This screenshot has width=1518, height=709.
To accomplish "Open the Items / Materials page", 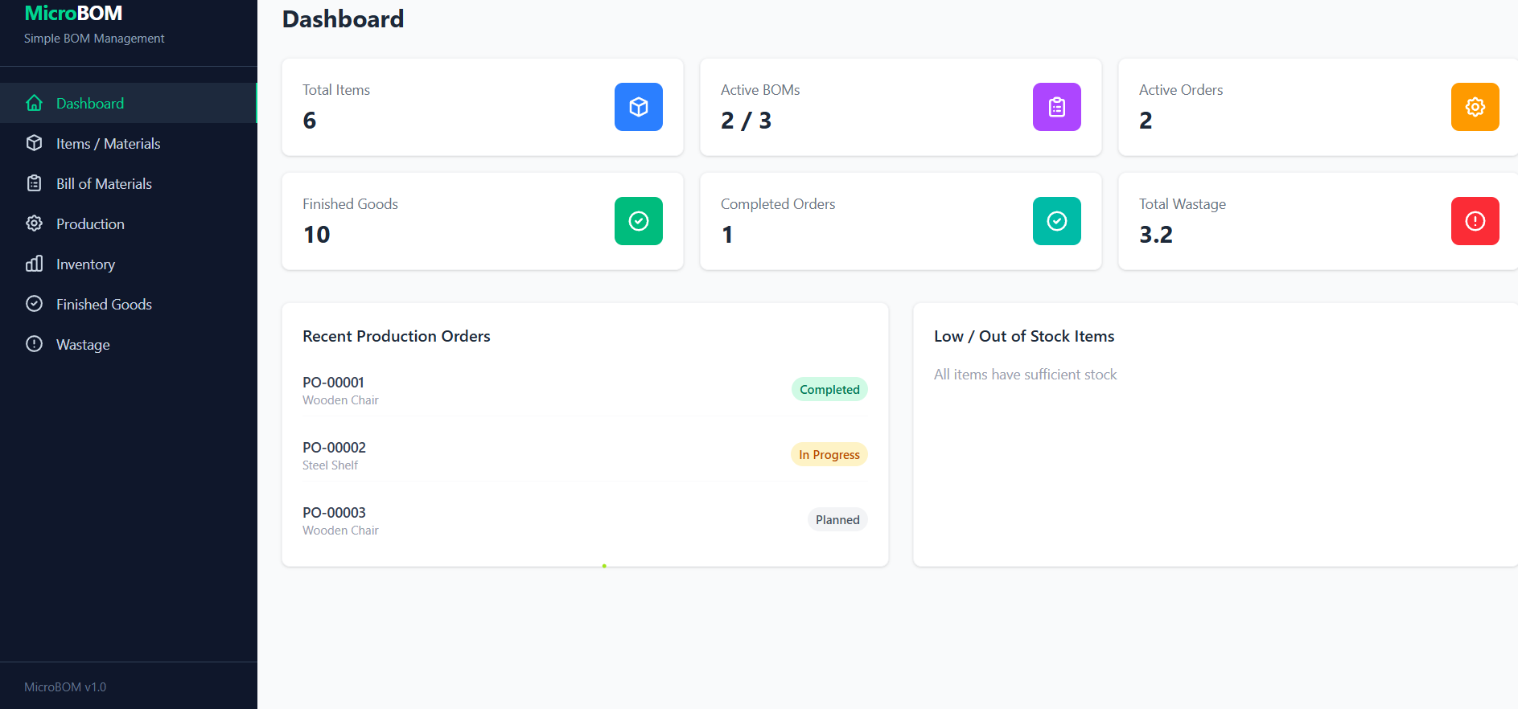I will coord(108,144).
